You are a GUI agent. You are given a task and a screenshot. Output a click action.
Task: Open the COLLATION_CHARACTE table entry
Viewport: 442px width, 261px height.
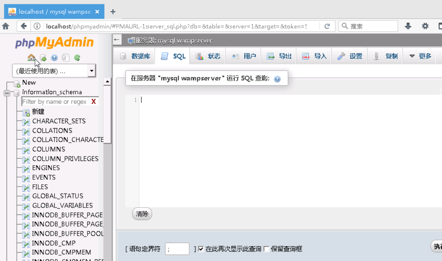coord(68,140)
